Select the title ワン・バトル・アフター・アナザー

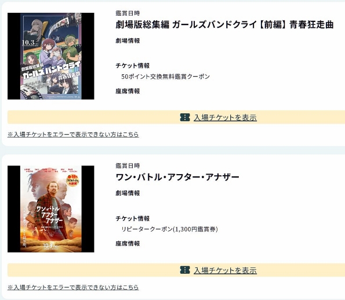(x=177, y=177)
